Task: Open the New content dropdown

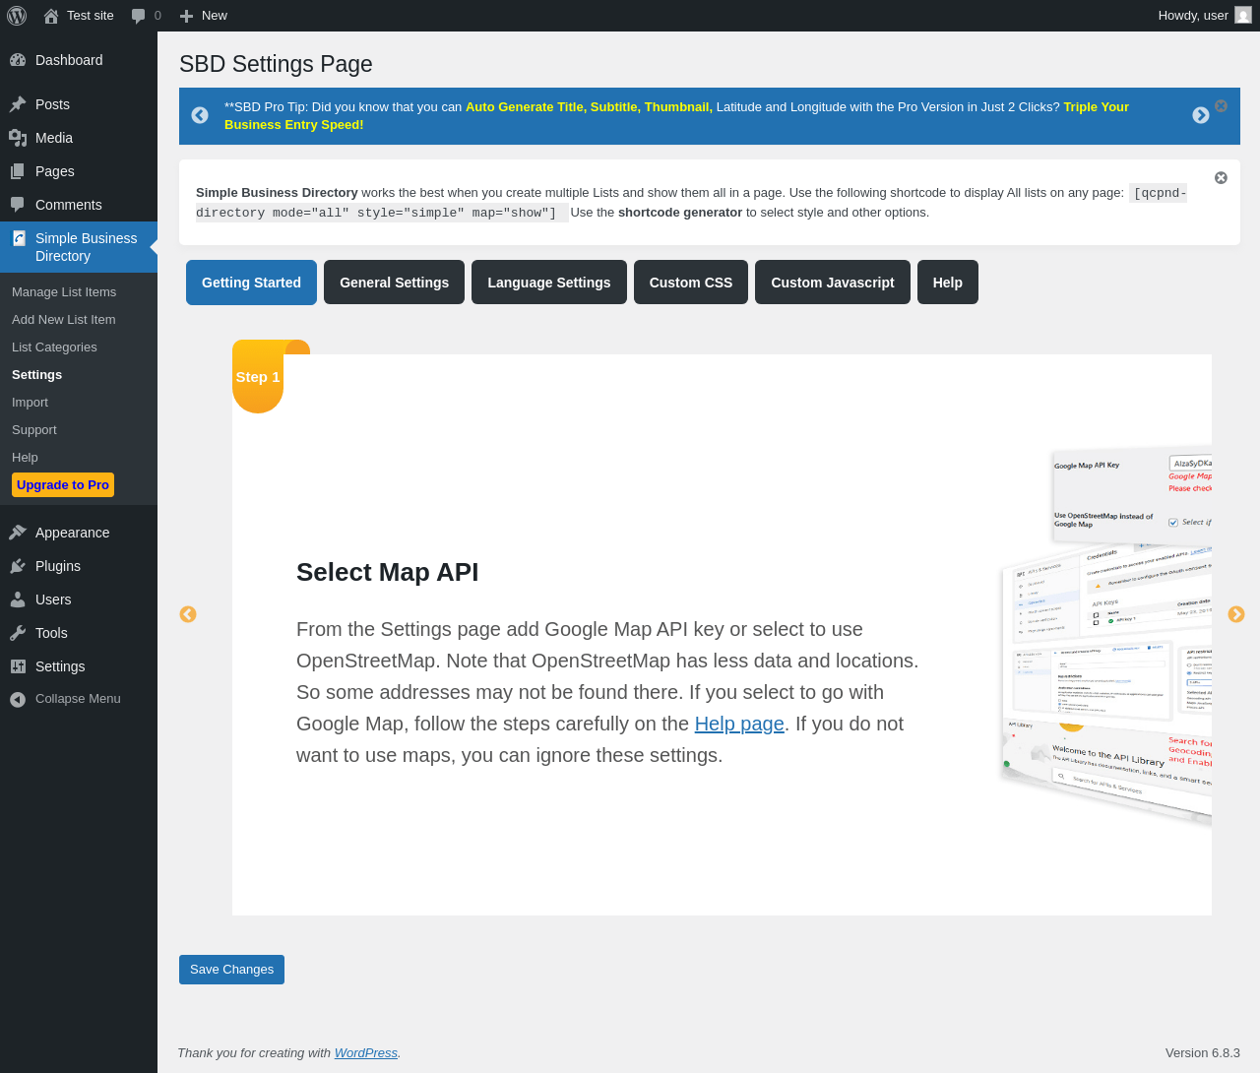Action: click(x=204, y=16)
